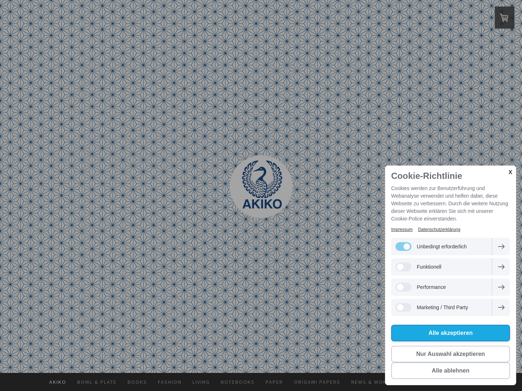Click the Marketing / Third Party label
This screenshot has height=391, width=522.
tap(443, 307)
